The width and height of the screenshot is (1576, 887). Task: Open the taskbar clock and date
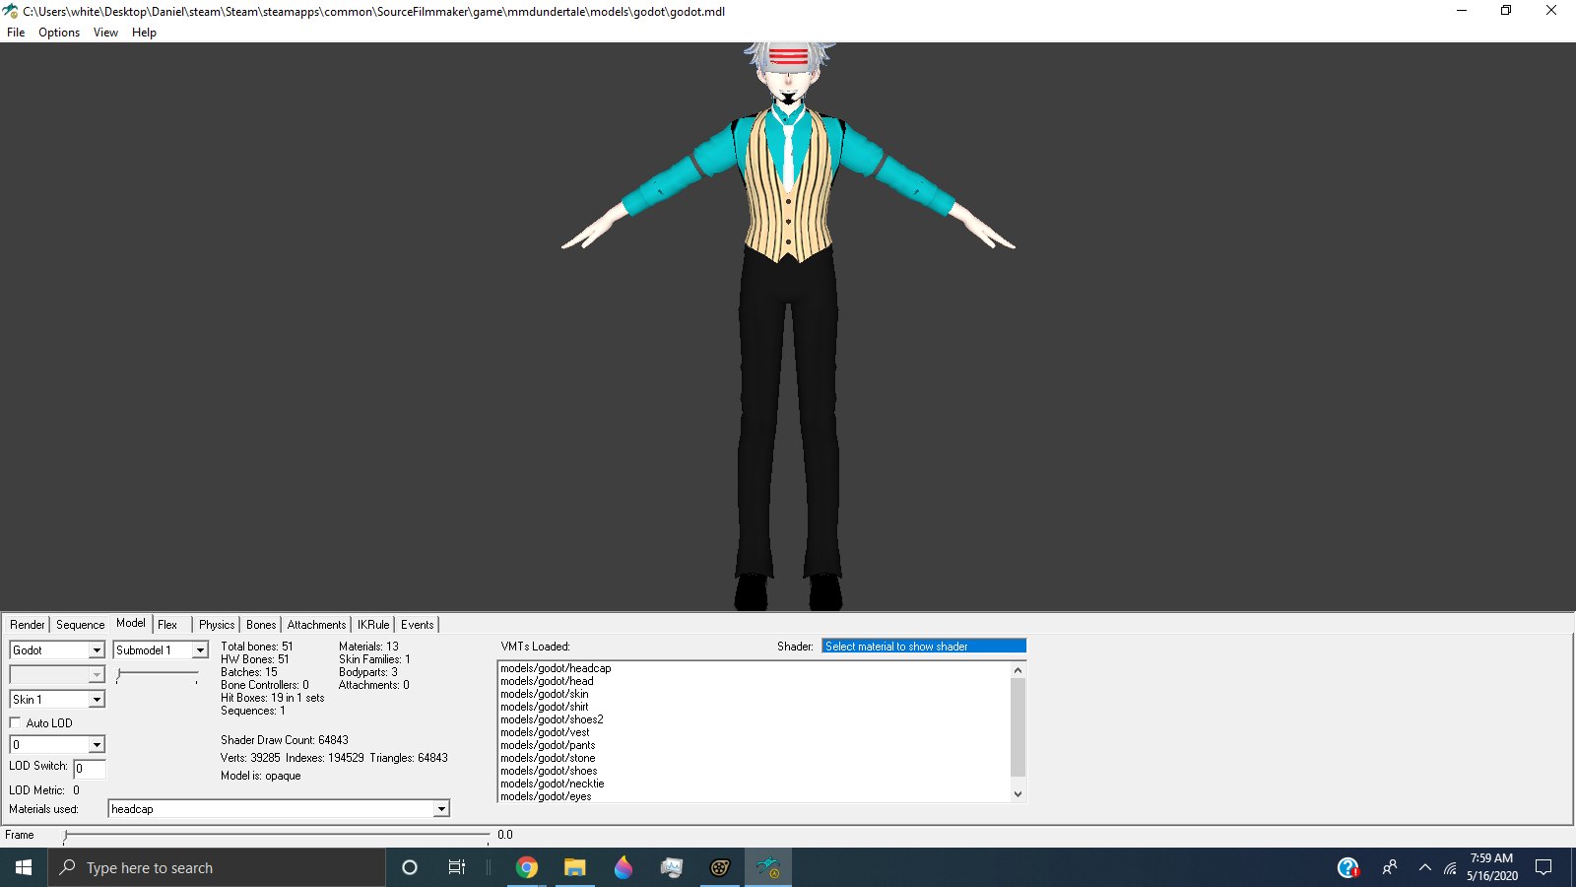coord(1491,867)
